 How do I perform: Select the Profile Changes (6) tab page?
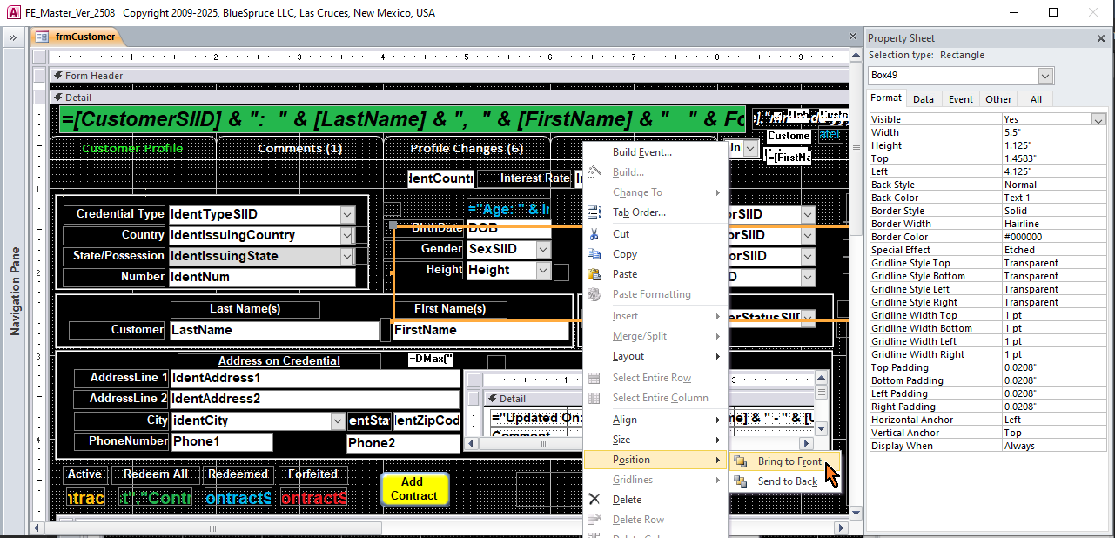point(467,148)
